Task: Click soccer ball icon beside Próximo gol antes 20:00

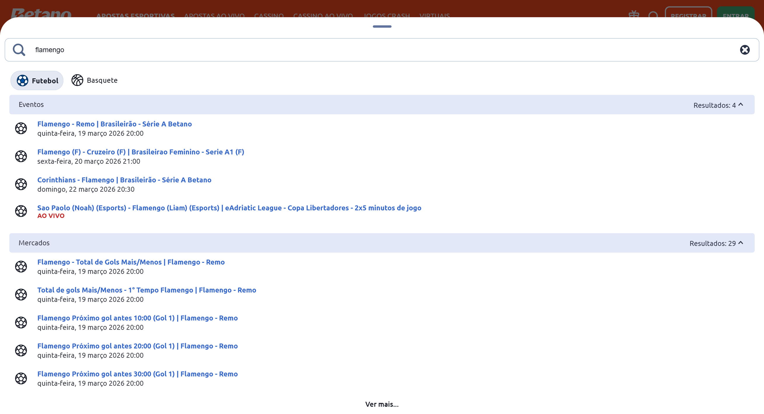Action: pyautogui.click(x=21, y=350)
